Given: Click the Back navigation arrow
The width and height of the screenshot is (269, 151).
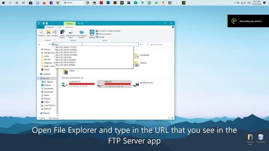Looking at the screenshot, I should (40, 45).
